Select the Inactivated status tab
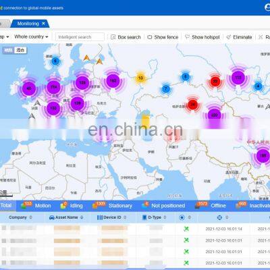 252,206
